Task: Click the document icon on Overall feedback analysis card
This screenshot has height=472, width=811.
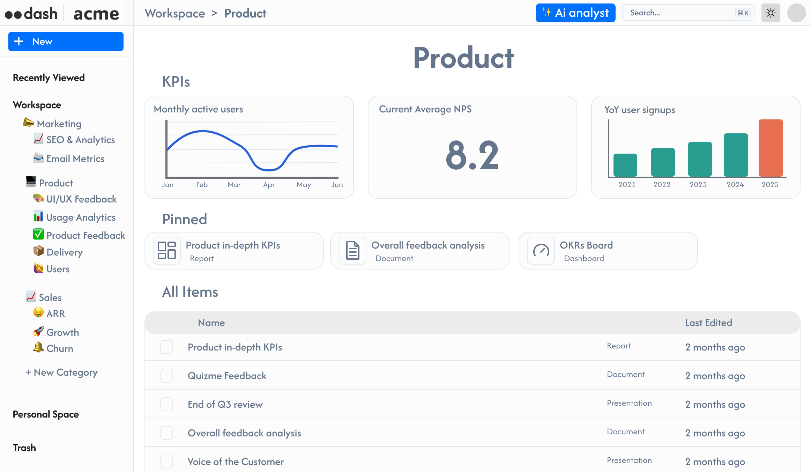Action: click(x=352, y=250)
